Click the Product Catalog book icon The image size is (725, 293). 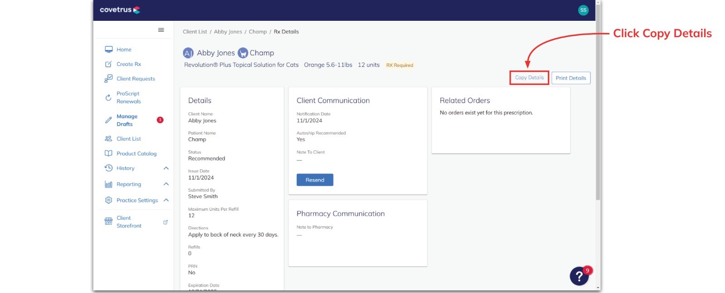coord(108,153)
